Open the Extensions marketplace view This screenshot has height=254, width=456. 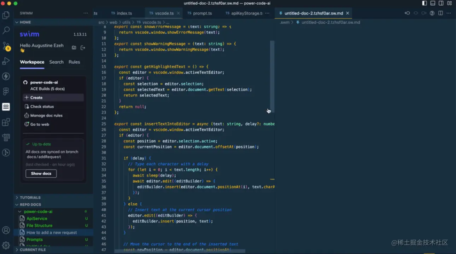click(6, 122)
